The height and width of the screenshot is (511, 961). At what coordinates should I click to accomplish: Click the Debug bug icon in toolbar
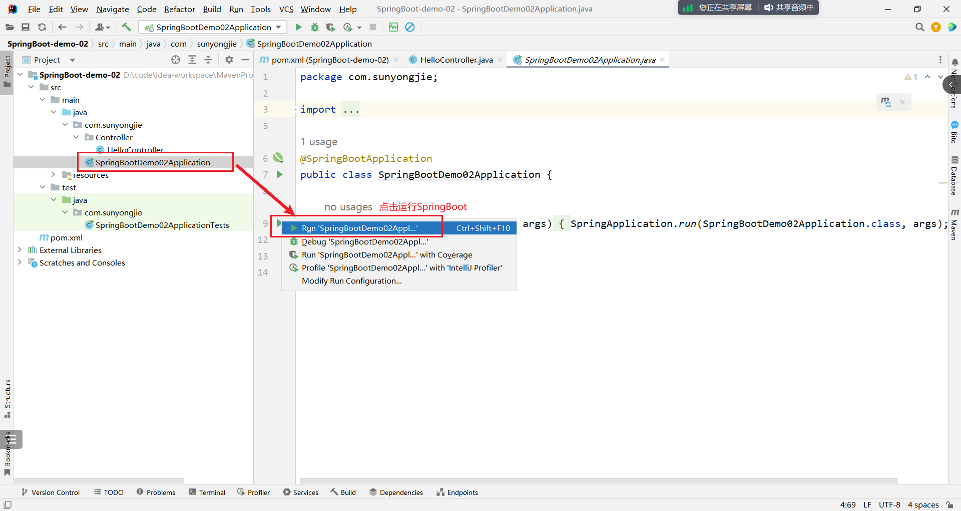click(x=315, y=27)
